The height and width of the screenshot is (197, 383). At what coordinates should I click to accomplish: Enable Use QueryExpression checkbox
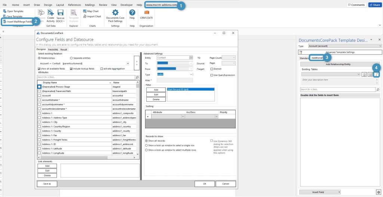pyautogui.click(x=212, y=75)
